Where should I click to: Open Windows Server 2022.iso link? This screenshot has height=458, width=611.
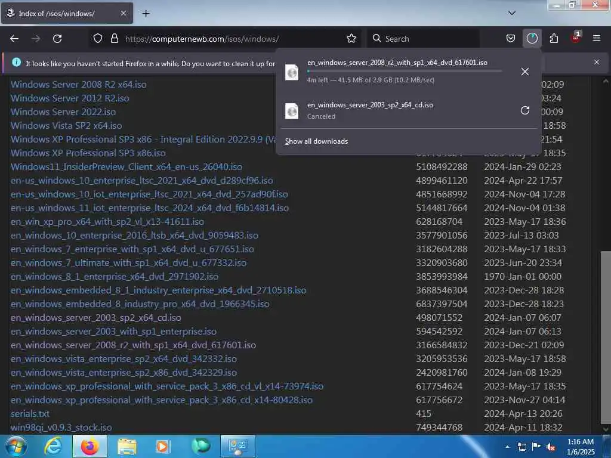pyautogui.click(x=63, y=112)
